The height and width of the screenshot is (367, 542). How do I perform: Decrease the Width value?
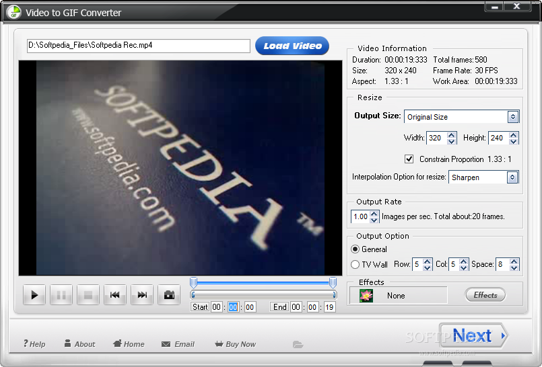pos(451,141)
